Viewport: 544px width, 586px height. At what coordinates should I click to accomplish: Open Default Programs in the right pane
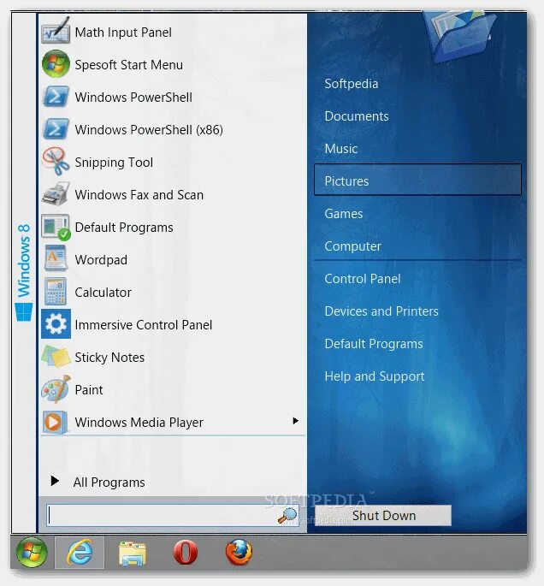click(374, 344)
